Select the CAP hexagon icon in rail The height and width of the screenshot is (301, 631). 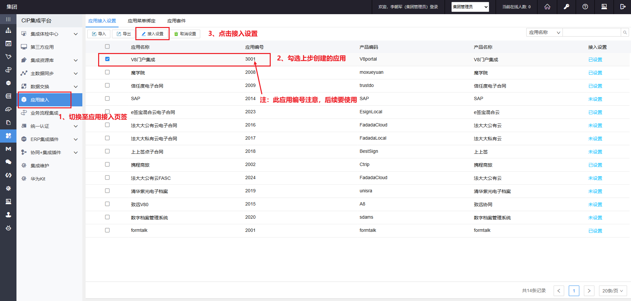point(8,83)
